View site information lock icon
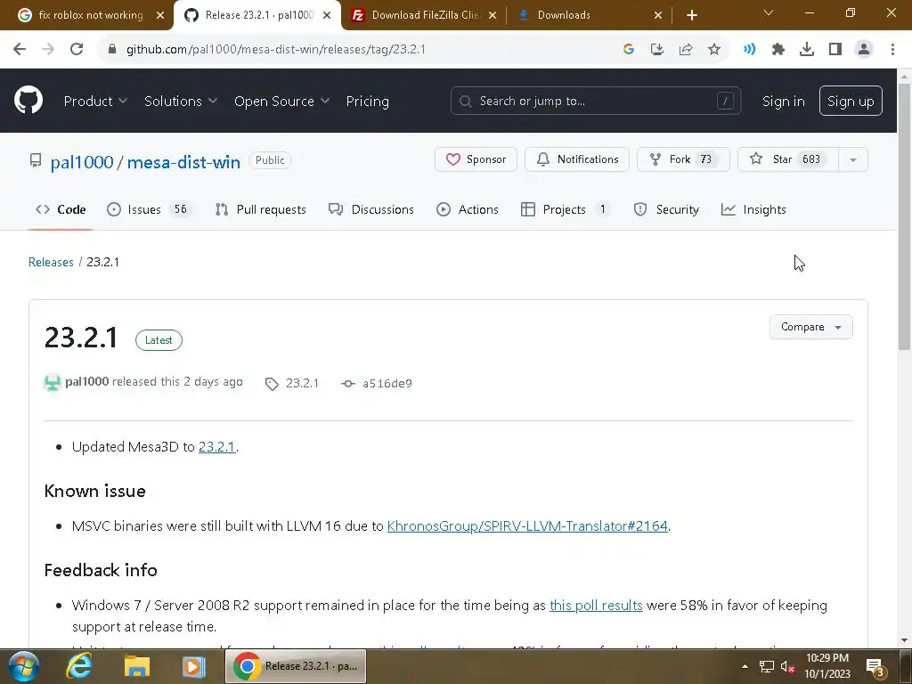The image size is (912, 684). click(112, 50)
